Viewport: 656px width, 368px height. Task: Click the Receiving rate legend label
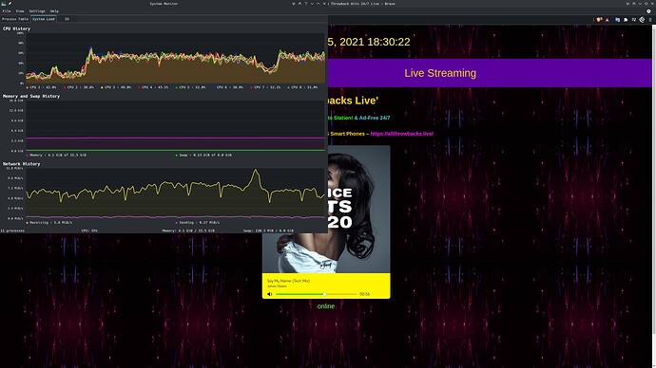(x=49, y=222)
